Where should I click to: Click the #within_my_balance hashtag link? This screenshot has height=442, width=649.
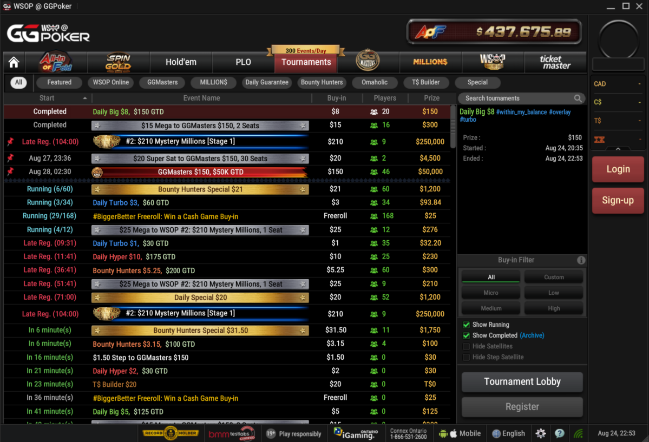(x=521, y=112)
